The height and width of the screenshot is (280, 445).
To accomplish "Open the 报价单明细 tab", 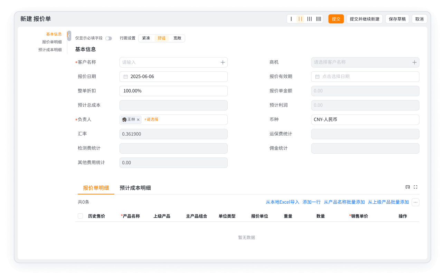I will point(96,188).
